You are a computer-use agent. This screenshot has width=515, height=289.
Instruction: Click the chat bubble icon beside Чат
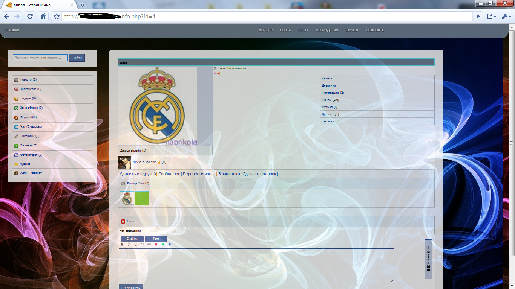tap(16, 127)
